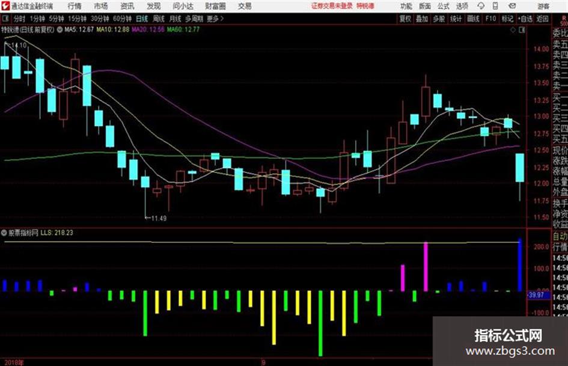Switch to 5分钟 period tab
This screenshot has height=366, width=568.
56,19
